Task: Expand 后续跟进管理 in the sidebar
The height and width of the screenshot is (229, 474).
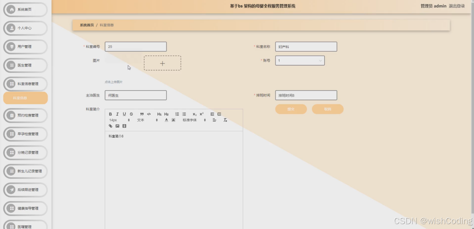Action: 25,190
